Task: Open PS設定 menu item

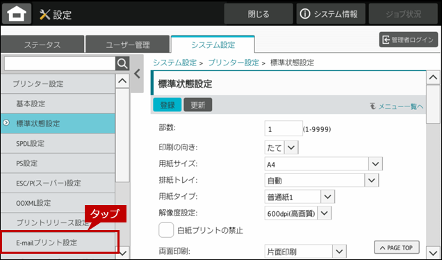Action: 58,163
